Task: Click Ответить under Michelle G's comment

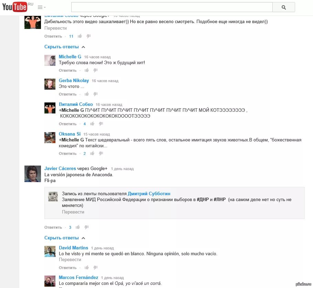Action: (67, 70)
